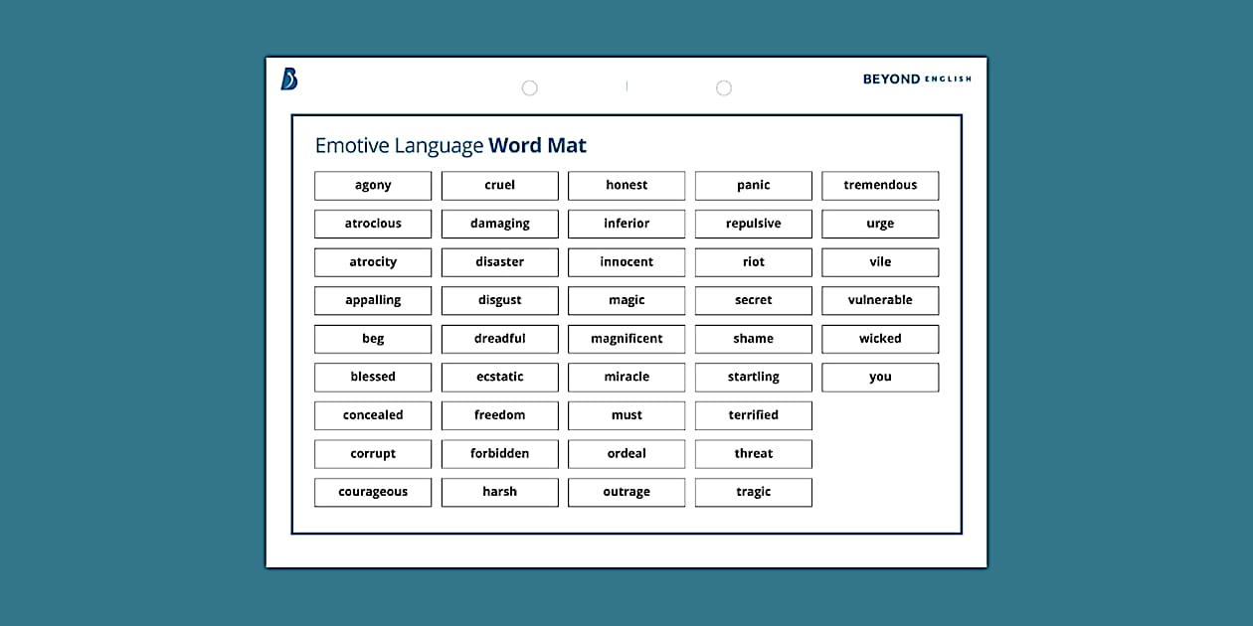Screen dimensions: 1253x626
Task: Select the word 'agony'
Action: [372, 185]
